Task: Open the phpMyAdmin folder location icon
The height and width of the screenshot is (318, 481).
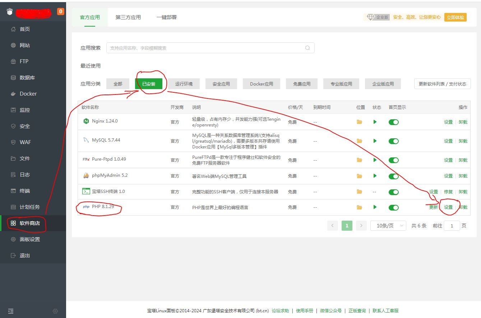Action: [x=359, y=176]
